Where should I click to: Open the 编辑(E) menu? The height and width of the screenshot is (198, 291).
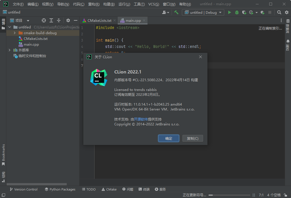coord(33,4)
